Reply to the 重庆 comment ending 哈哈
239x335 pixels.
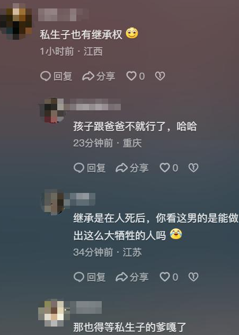[x=90, y=168]
